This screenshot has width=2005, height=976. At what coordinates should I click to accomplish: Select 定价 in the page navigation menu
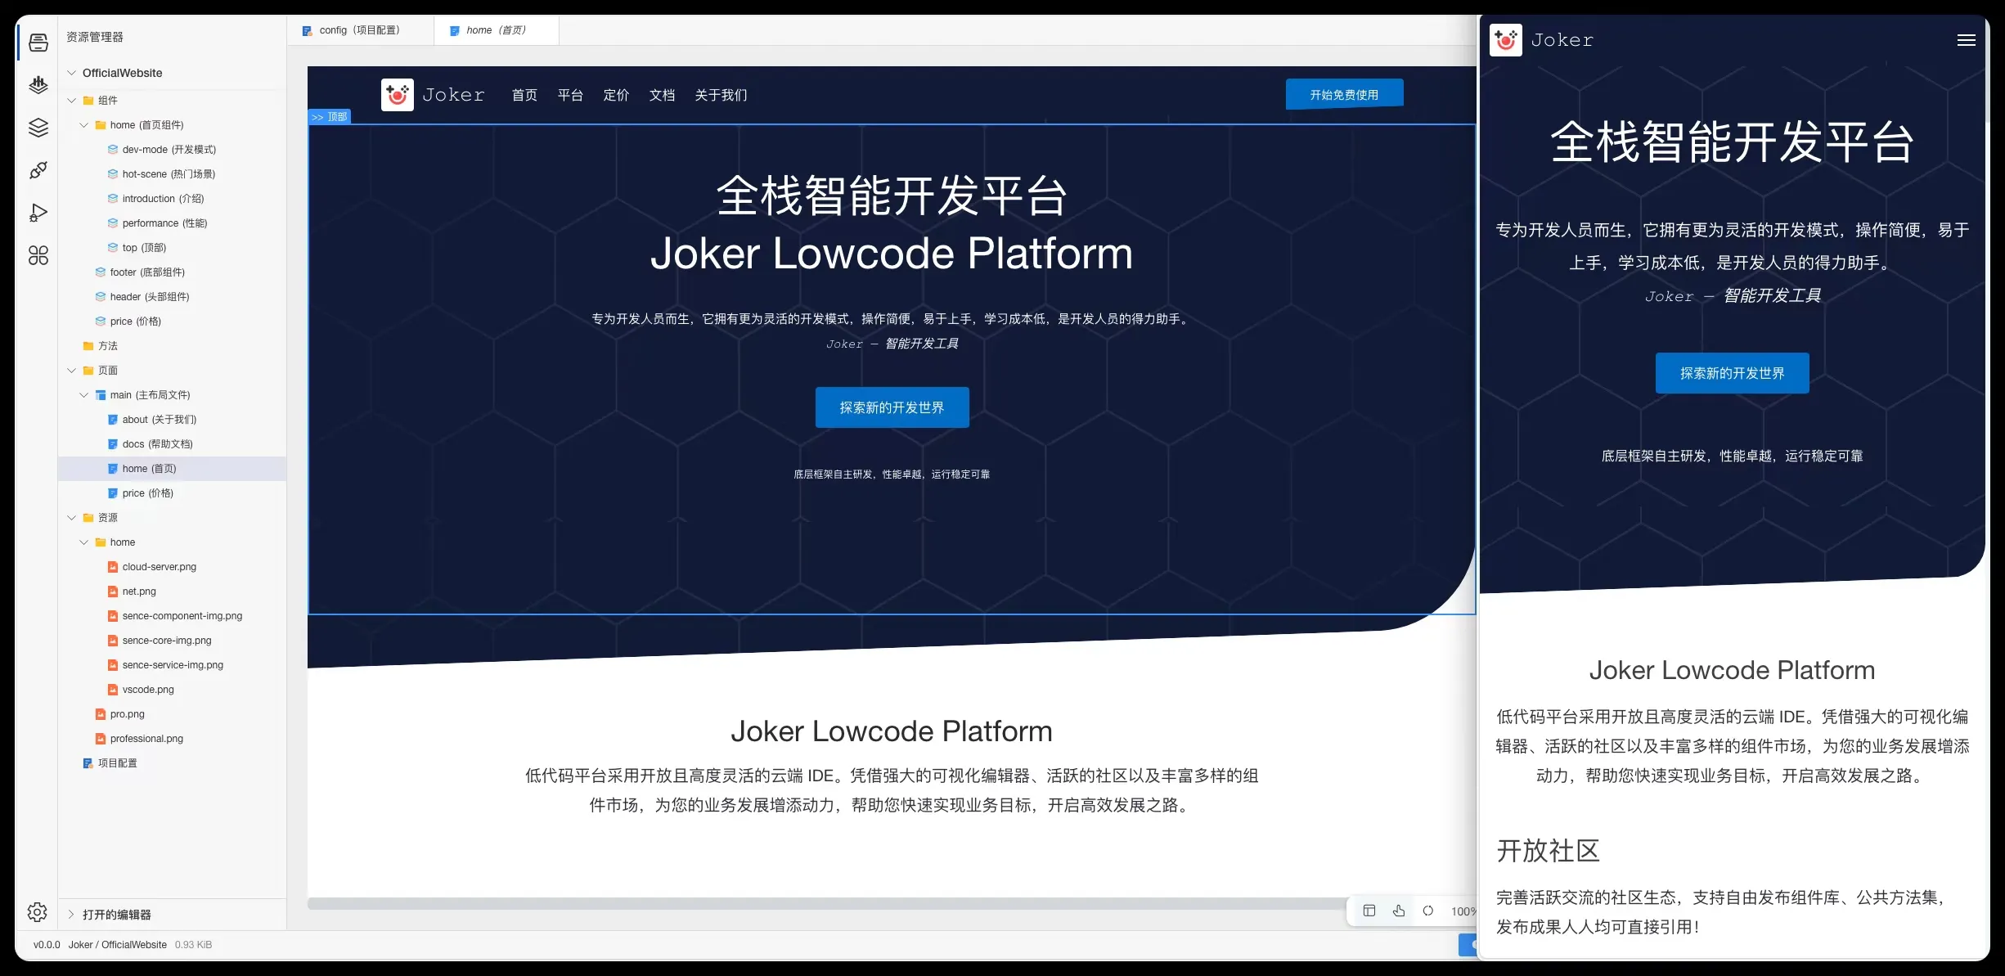coord(616,95)
